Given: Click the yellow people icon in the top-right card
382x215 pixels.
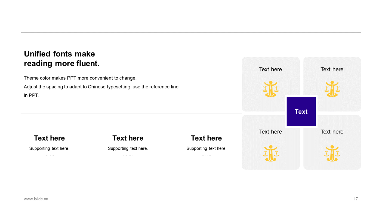Looking at the screenshot, I should [x=332, y=89].
